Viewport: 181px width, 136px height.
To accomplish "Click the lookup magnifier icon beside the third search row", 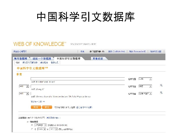I will [x=161, y=93].
